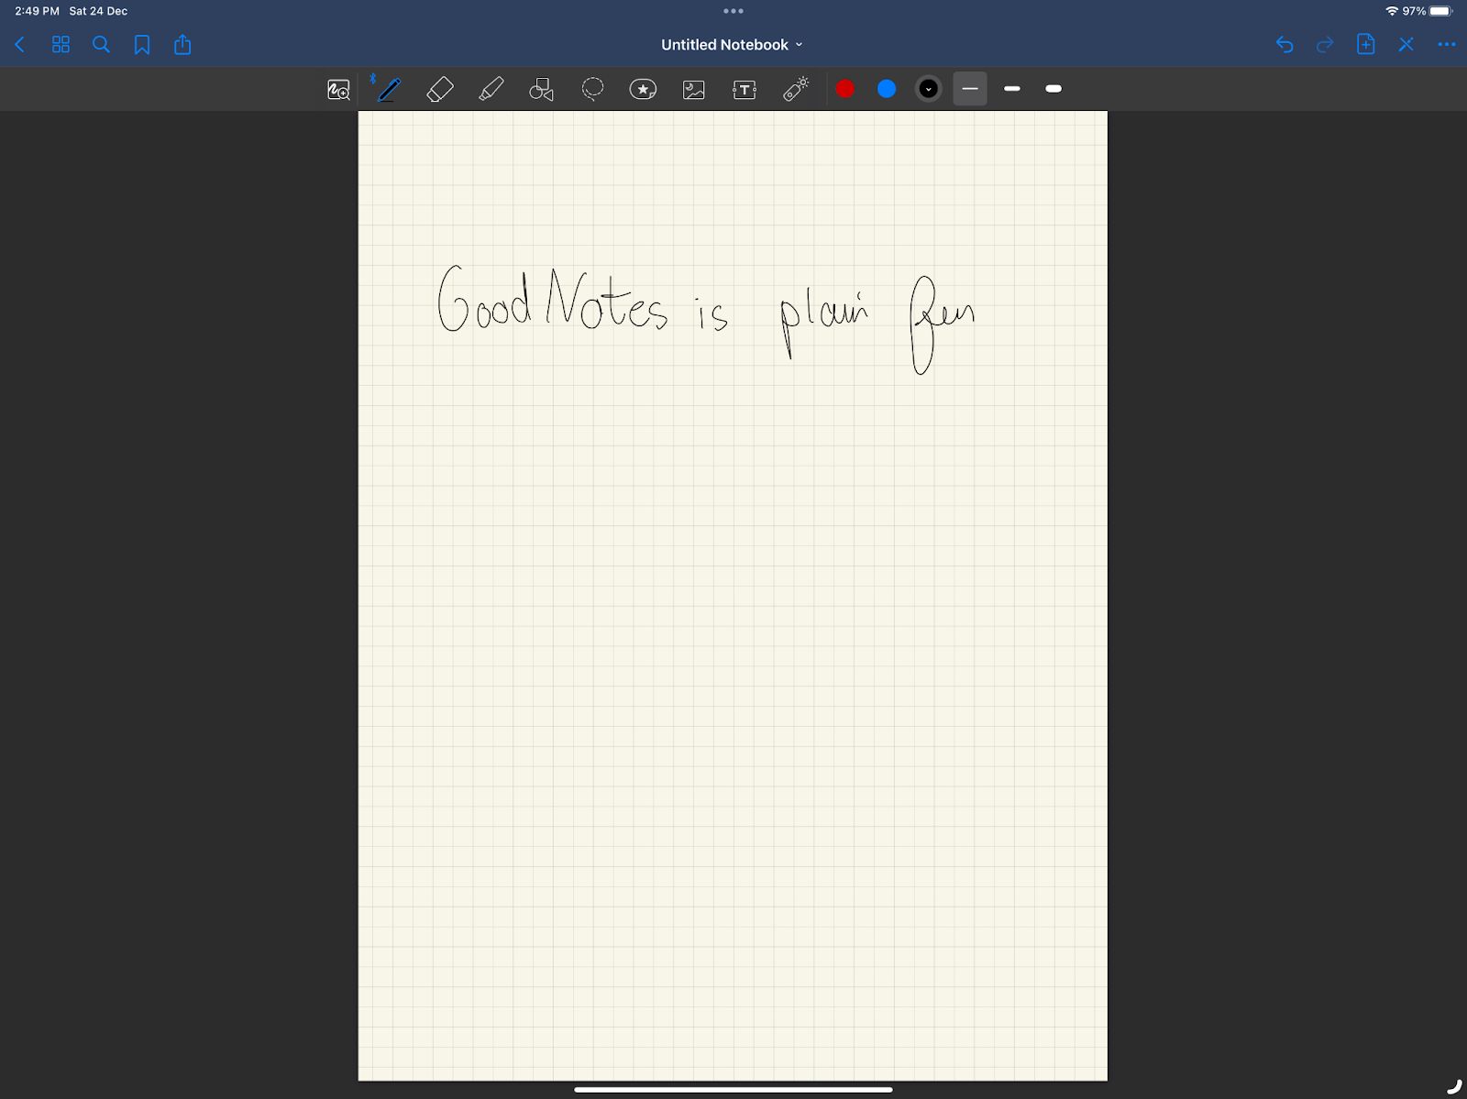Select the zoom window tool

(338, 90)
